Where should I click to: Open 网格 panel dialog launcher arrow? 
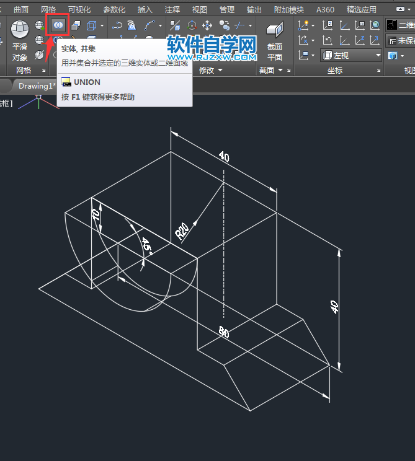coord(43,70)
